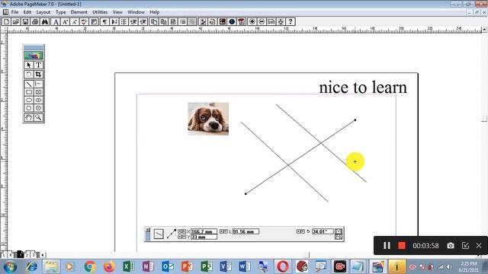Open the Element menu

pos(79,12)
